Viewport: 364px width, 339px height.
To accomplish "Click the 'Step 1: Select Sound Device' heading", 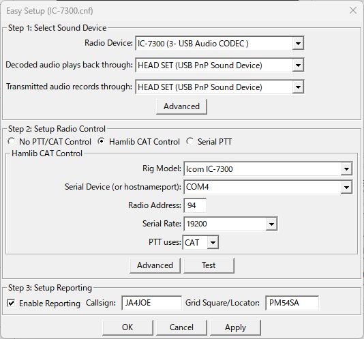I will click(57, 28).
